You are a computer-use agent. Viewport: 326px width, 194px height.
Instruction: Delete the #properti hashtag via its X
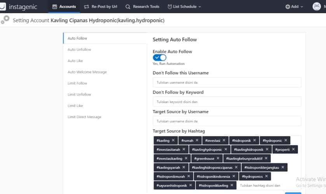click(293, 149)
